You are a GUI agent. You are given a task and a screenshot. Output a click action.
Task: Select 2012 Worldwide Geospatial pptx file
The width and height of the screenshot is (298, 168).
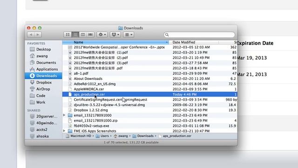click(150, 47)
